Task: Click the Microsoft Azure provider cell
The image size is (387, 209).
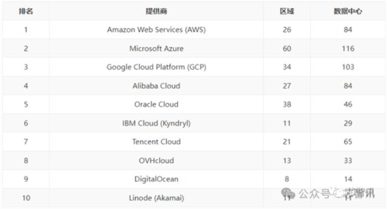Action: 156,49
